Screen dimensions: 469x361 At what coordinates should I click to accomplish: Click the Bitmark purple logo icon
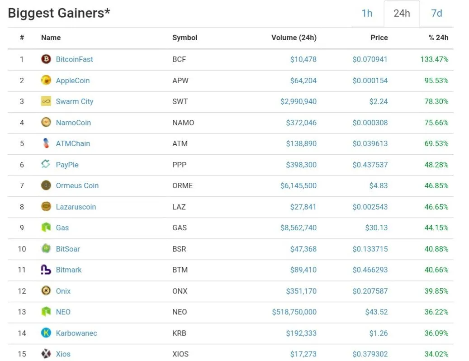46,270
